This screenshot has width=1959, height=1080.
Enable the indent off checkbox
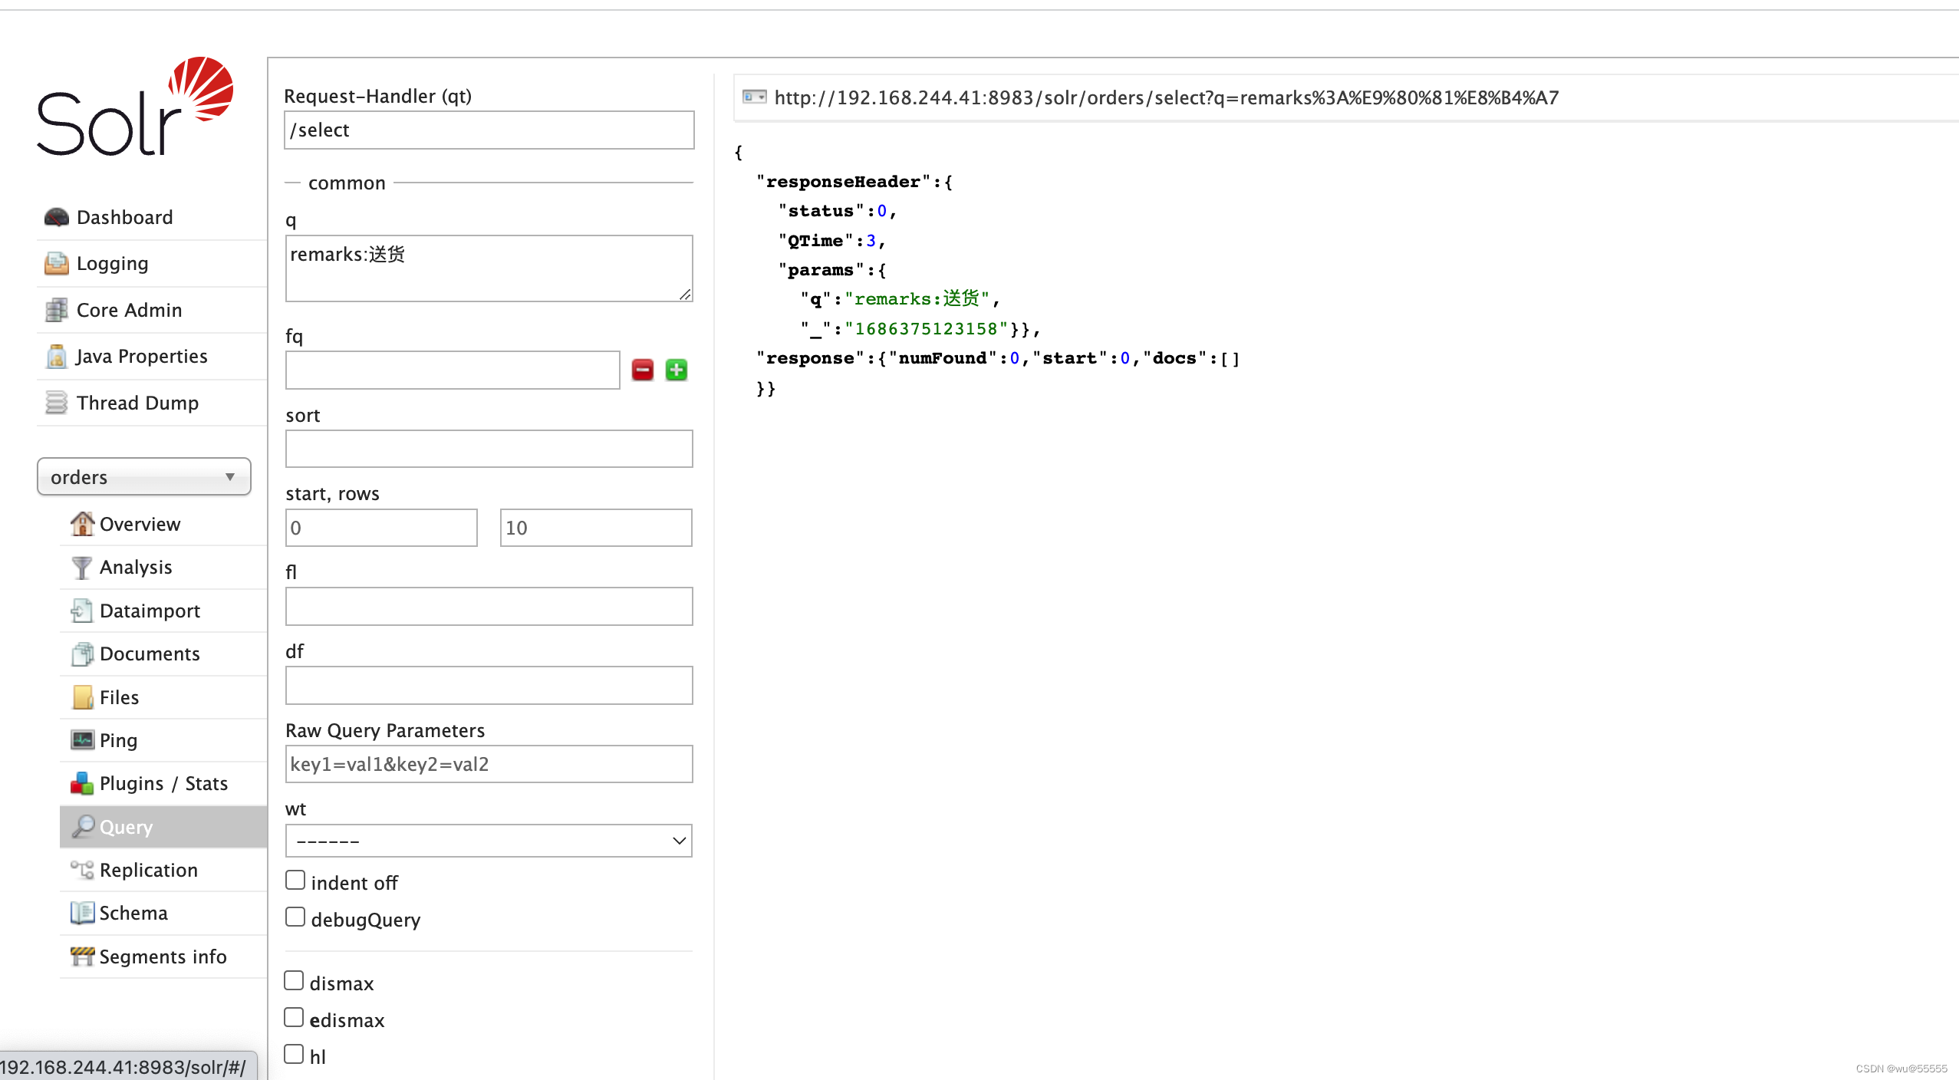(x=294, y=879)
